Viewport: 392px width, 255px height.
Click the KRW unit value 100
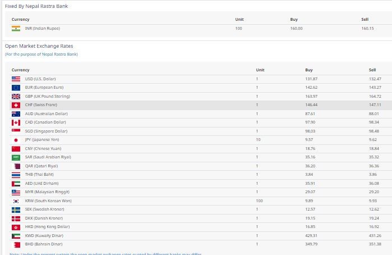click(259, 201)
